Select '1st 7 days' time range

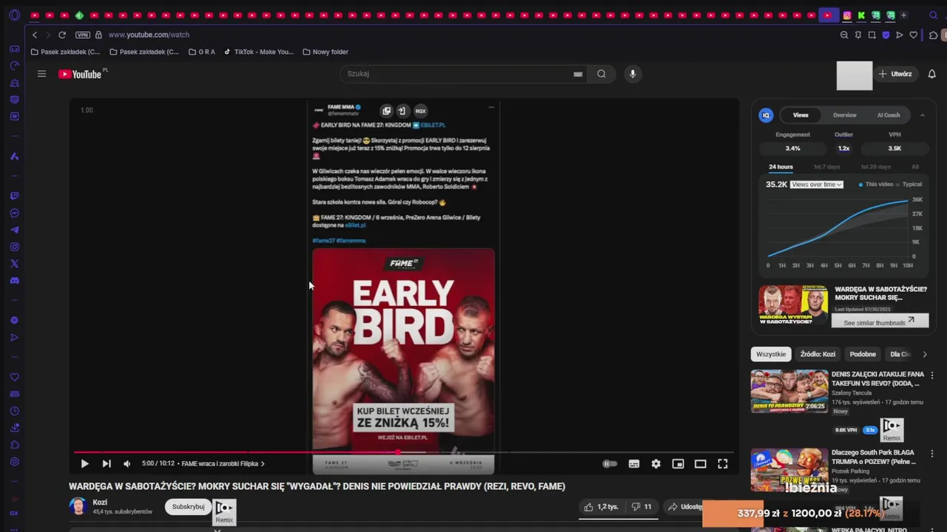pyautogui.click(x=827, y=167)
